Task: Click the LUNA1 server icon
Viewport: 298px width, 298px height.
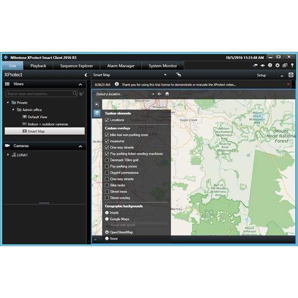Action: [14, 155]
